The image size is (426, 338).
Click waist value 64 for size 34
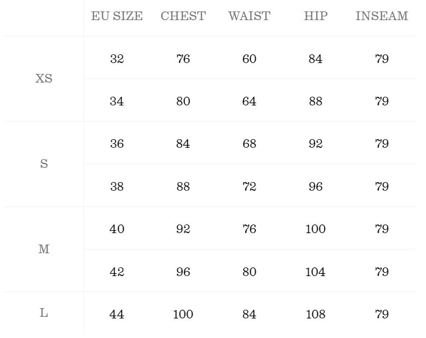coord(249,102)
